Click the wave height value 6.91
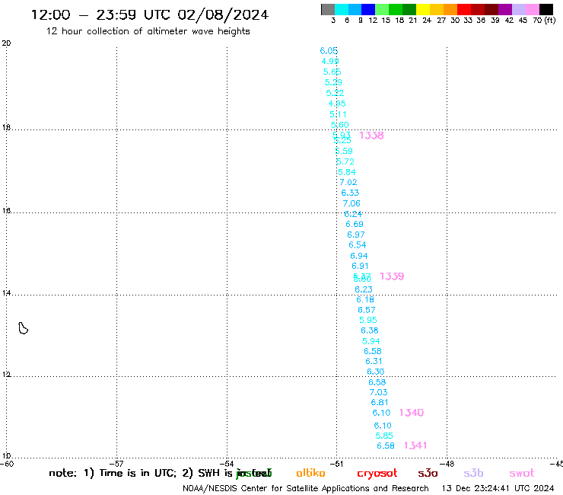Screen dimensions: 563x495 360,266
